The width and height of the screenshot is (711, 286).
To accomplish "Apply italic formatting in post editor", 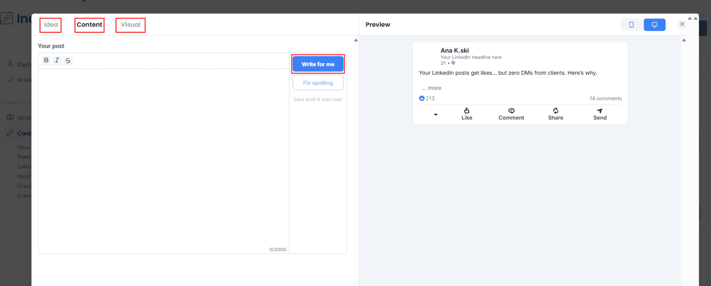I will pos(57,60).
